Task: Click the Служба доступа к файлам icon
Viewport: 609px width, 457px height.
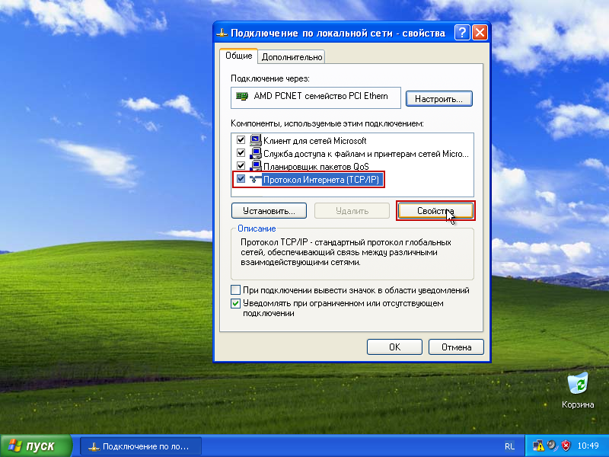Action: pos(256,153)
